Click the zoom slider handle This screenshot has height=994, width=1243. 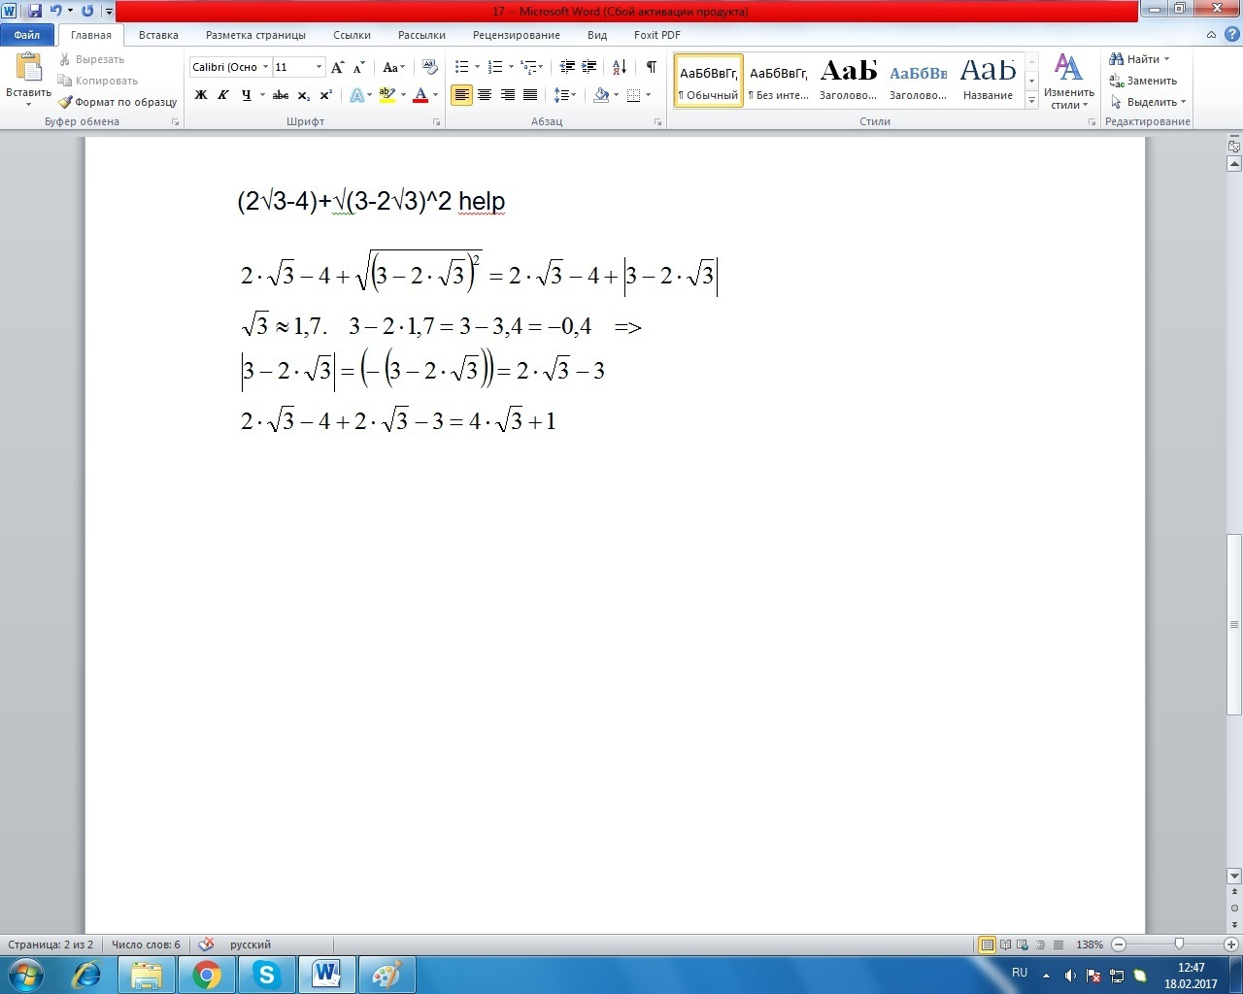click(1179, 944)
